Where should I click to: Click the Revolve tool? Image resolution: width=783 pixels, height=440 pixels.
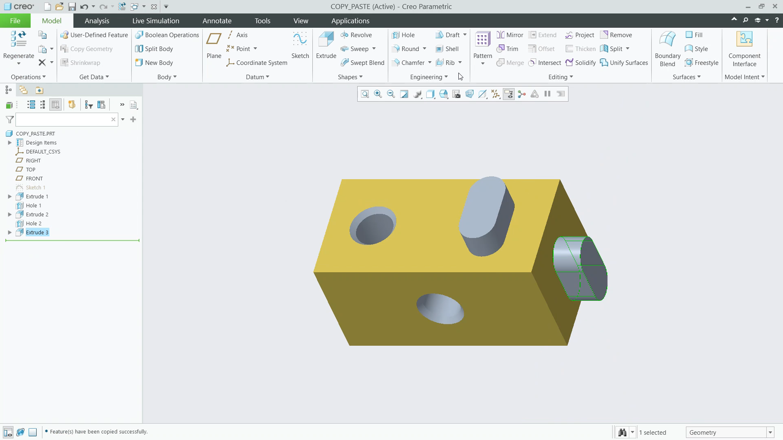tap(356, 35)
